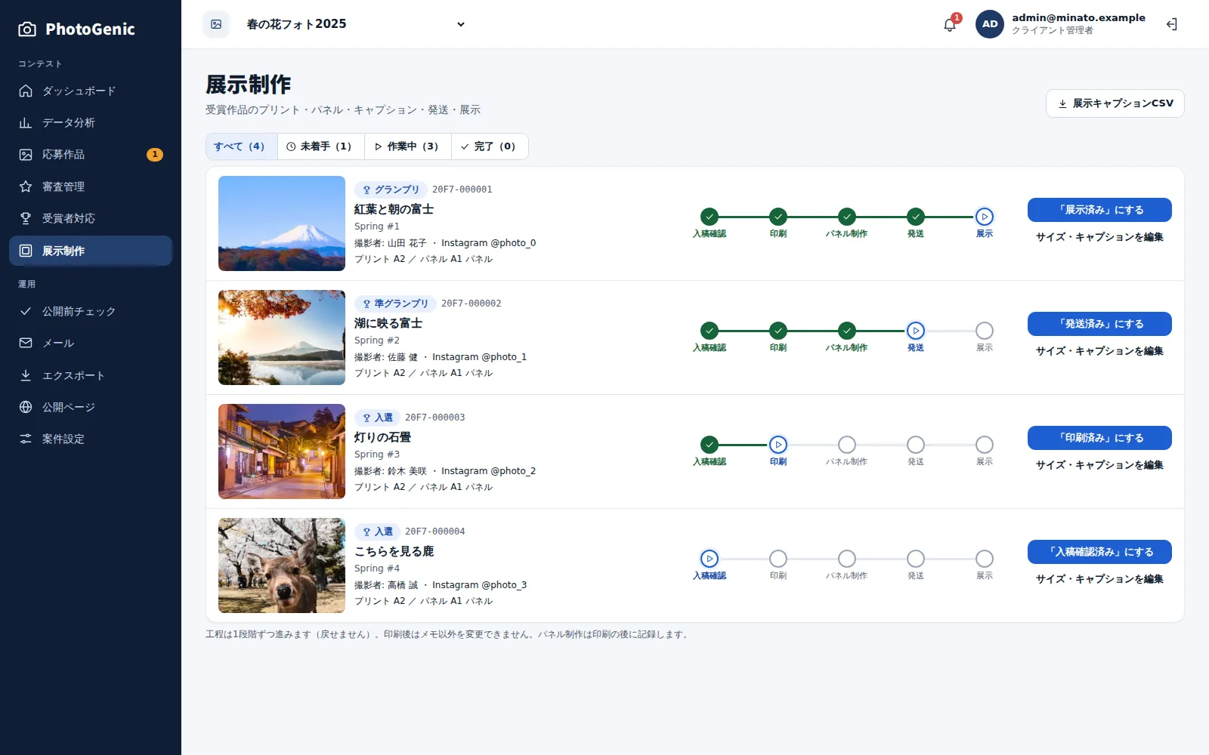The height and width of the screenshot is (755, 1209).
Task: Click the AD user avatar
Action: (990, 24)
